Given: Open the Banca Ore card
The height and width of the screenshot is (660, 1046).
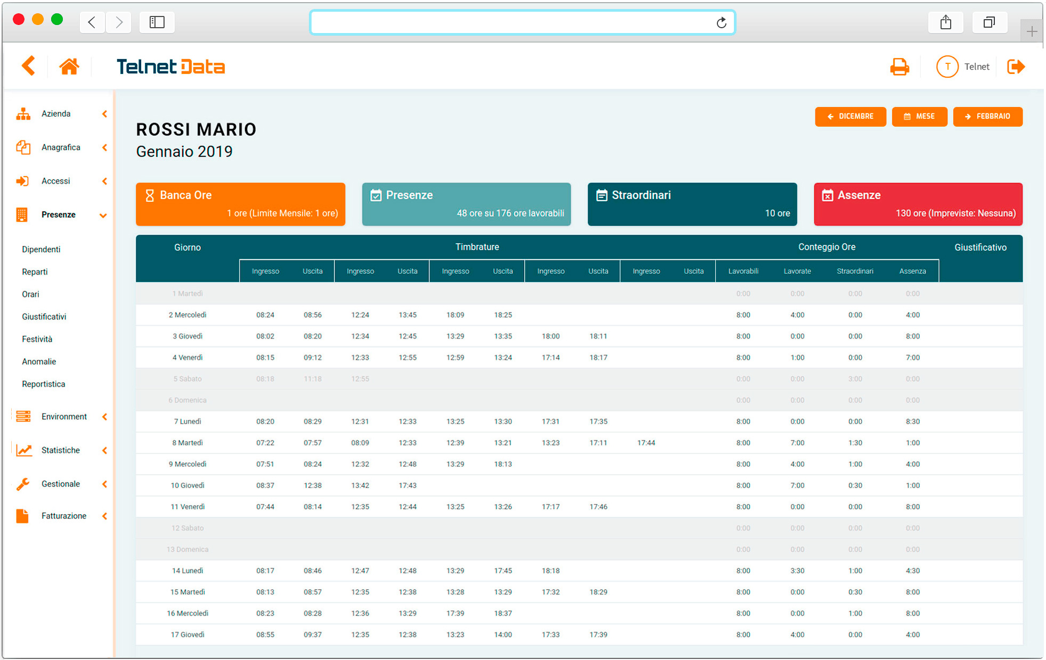Looking at the screenshot, I should pyautogui.click(x=241, y=204).
